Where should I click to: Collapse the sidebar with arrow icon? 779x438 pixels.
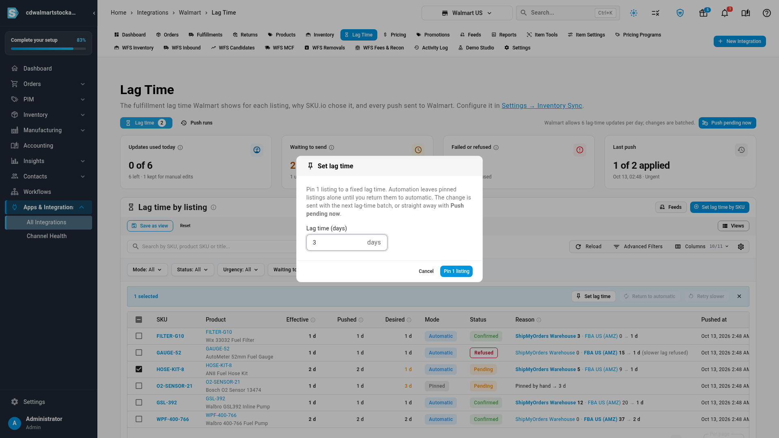pos(94,13)
